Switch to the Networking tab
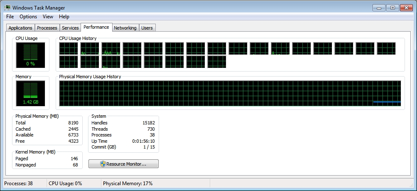417x191 pixels. point(125,28)
